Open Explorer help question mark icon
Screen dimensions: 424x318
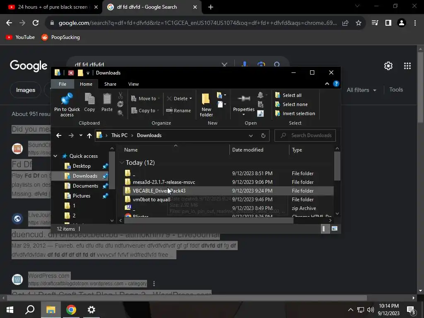click(x=336, y=84)
